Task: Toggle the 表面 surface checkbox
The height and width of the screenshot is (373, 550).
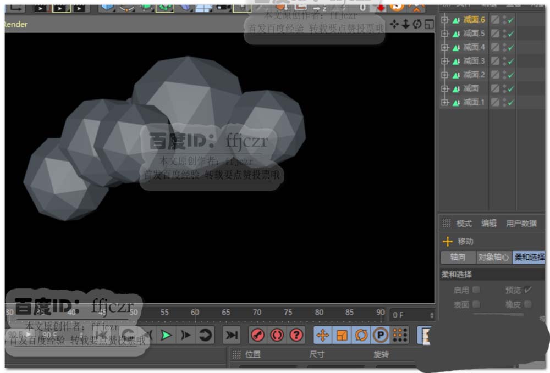Action: pos(476,304)
